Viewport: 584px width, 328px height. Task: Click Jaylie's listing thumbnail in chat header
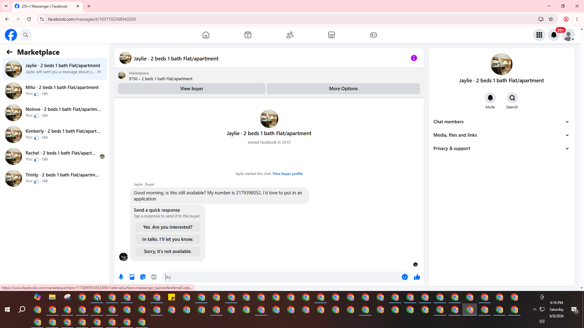125,58
